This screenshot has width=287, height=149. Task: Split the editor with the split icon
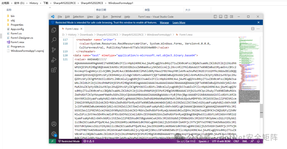(253, 29)
